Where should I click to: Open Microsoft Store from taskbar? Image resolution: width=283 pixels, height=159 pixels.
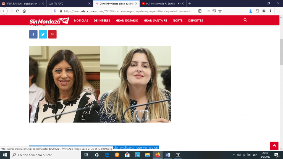pyautogui.click(x=127, y=155)
